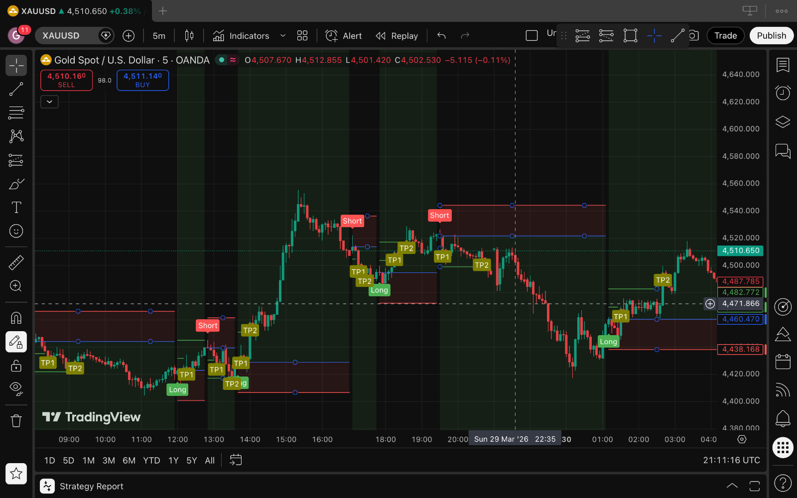This screenshot has height=498, width=797.
Task: Open the go to date calendar
Action: point(236,460)
